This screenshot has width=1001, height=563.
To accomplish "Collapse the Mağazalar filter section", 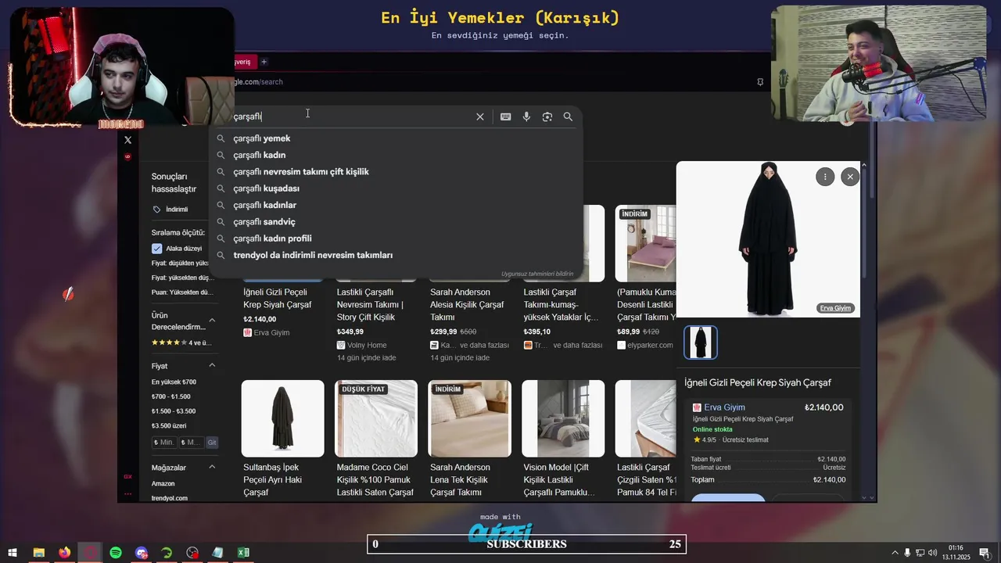I will pos(212,467).
